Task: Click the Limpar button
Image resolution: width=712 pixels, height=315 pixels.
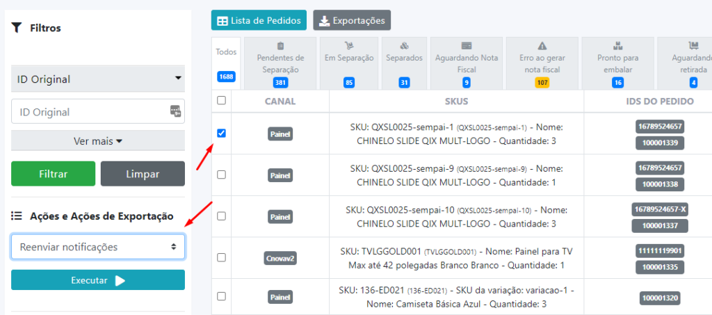Action: click(143, 174)
